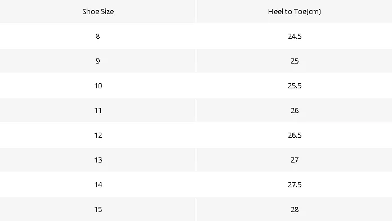Click the column divider in size 13 row
Image resolution: width=392 pixels, height=221 pixels.
(196, 160)
